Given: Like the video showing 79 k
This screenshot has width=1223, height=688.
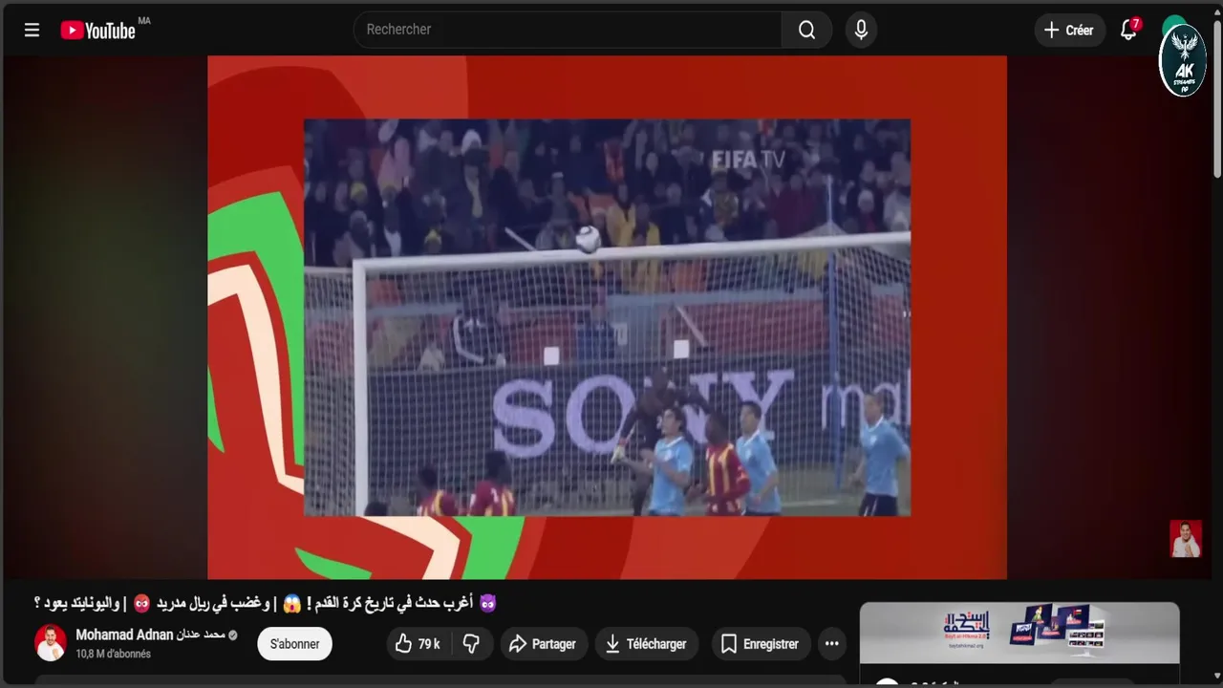Looking at the screenshot, I should click(417, 644).
